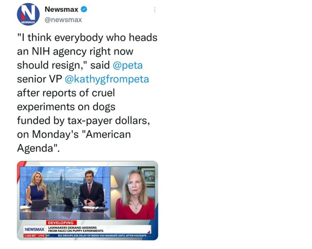Viewport: 312px width, 249px height.
Task: Click the 1:09 MT time badge
Action: (30, 235)
